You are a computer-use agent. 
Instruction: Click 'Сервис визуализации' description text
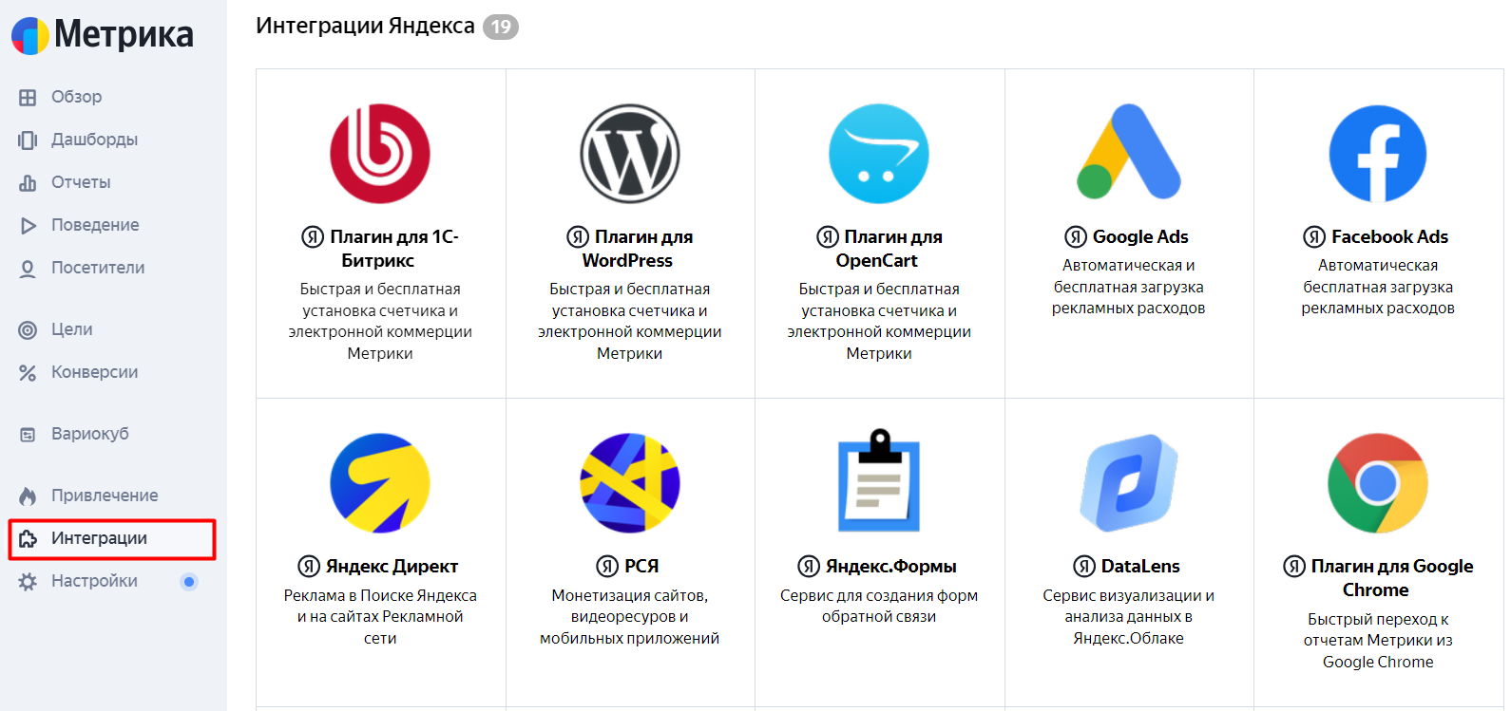(x=1129, y=617)
